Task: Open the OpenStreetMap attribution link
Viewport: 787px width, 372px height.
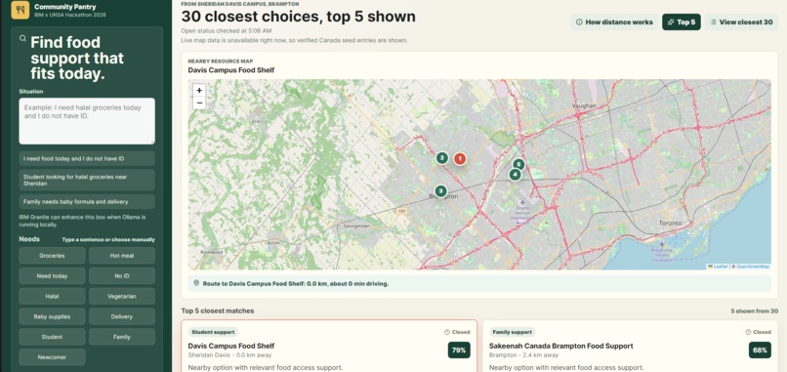Action: tap(753, 267)
